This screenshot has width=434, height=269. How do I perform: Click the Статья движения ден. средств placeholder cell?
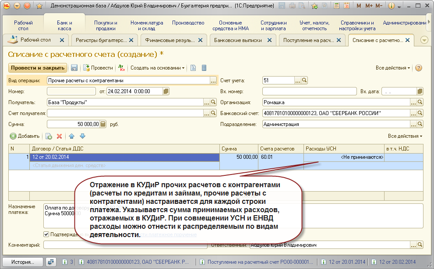[x=124, y=165]
